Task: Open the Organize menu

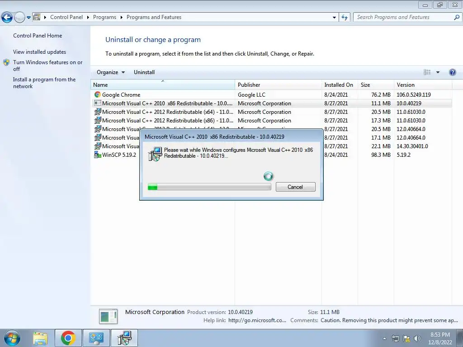Action: point(111,72)
